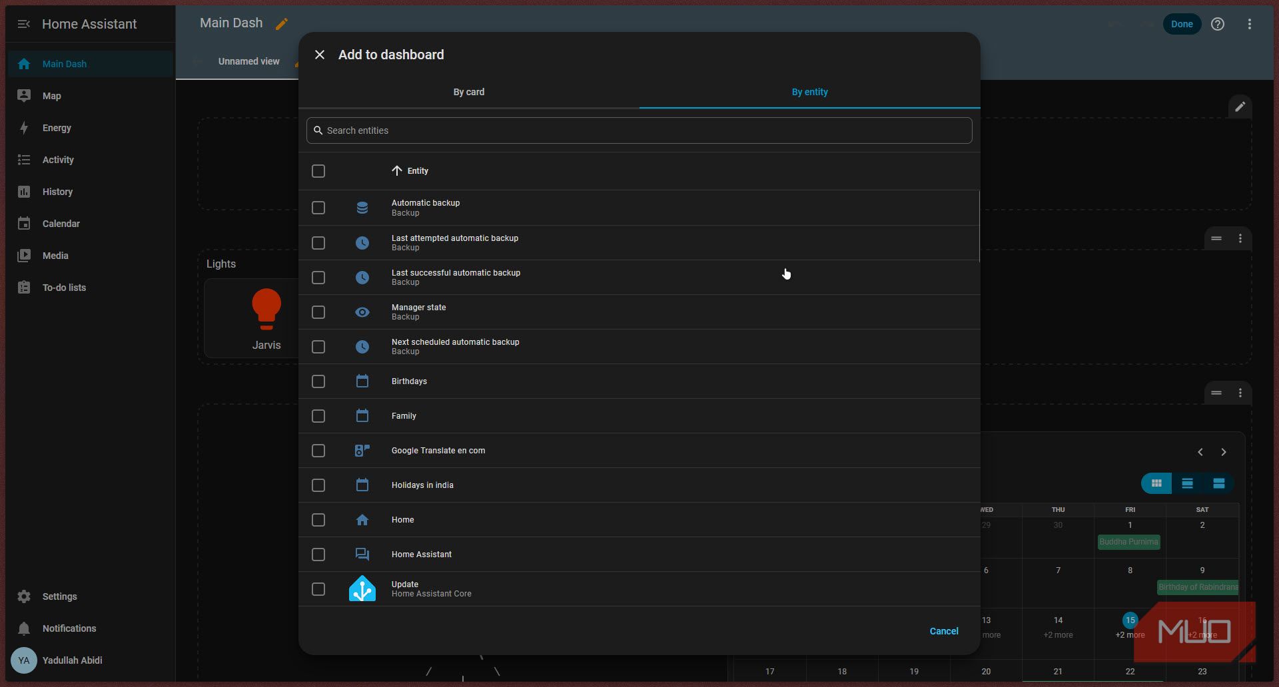Click the Google Translate en com row
This screenshot has width=1279, height=687.
639,451
